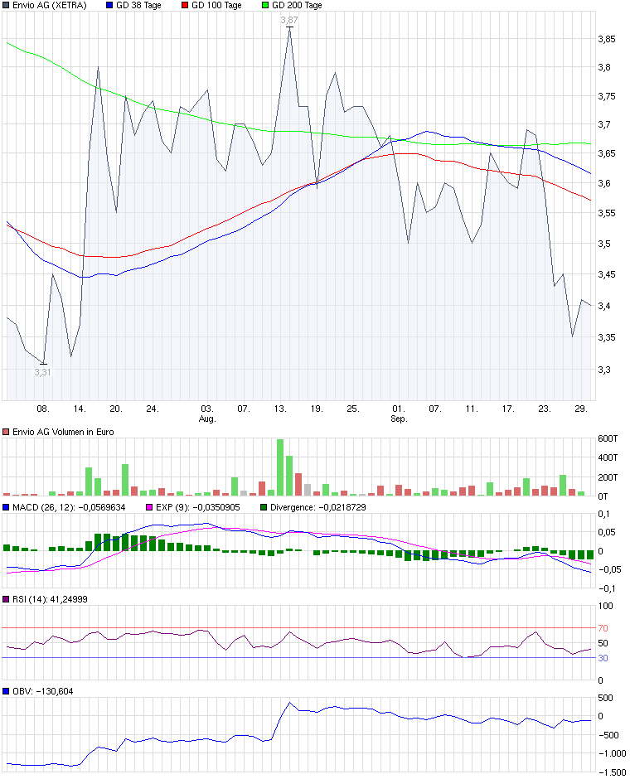Screen dimensions: 630x779
Task: Click the Aug. month label on date axis
Action: click(207, 419)
